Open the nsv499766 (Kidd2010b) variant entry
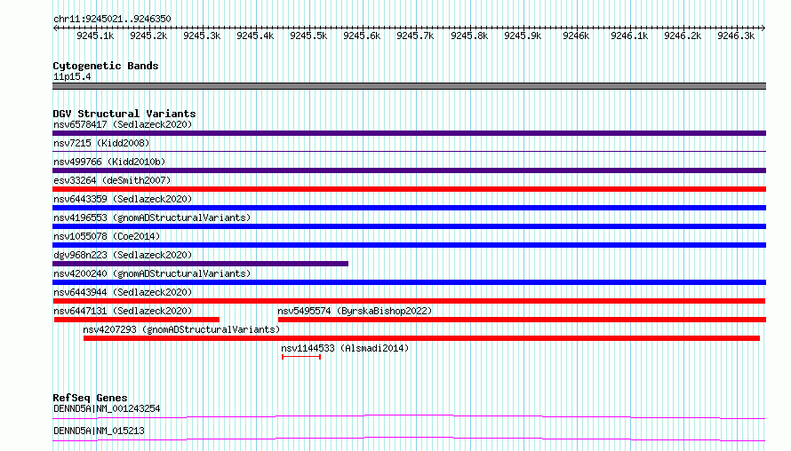791x451 pixels. tap(109, 162)
